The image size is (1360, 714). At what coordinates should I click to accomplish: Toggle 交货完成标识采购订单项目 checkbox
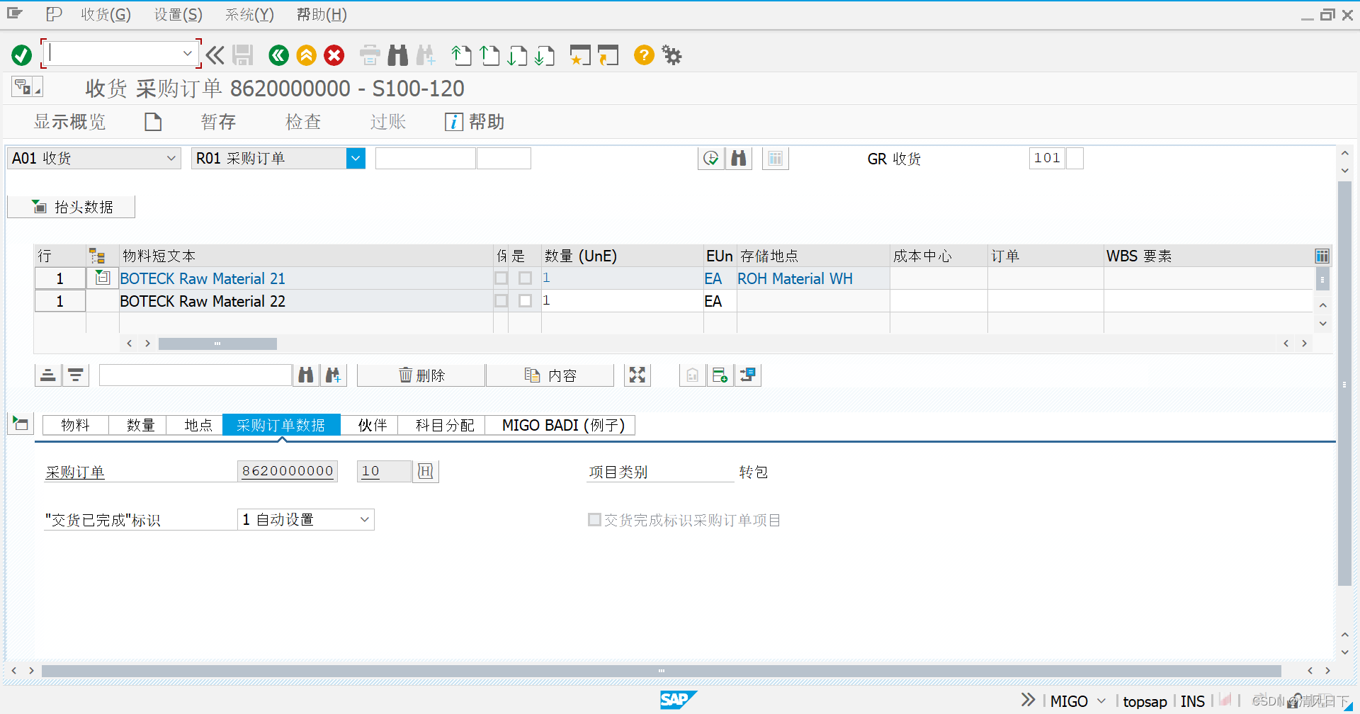pyautogui.click(x=595, y=520)
